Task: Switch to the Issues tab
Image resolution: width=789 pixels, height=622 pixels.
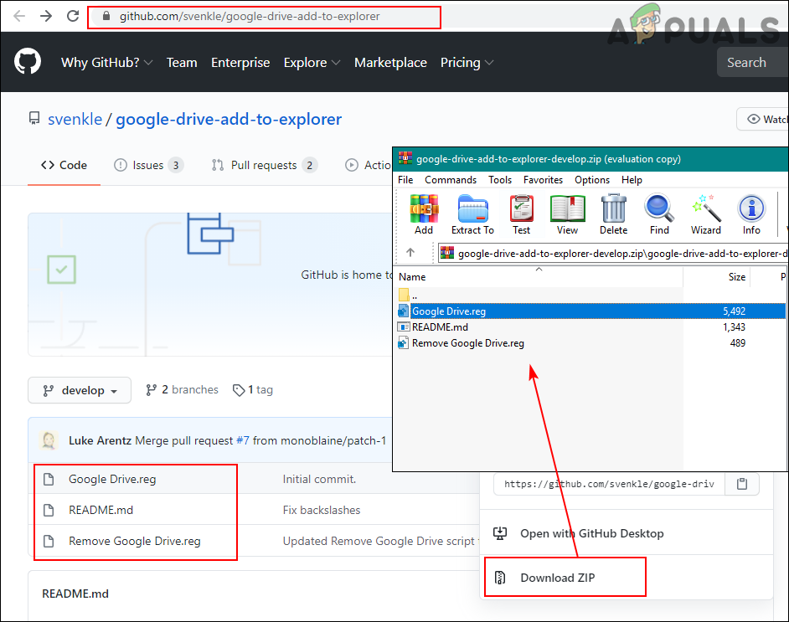Action: pyautogui.click(x=149, y=165)
